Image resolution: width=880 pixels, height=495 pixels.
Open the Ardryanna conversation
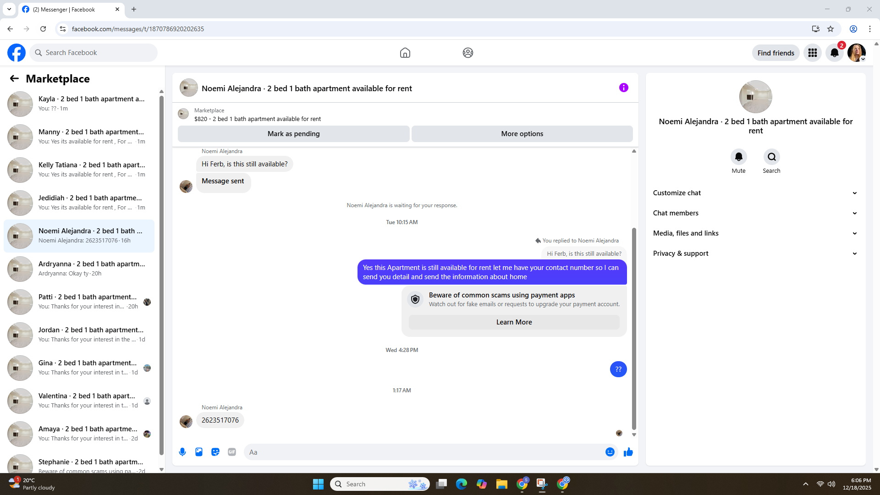point(79,269)
